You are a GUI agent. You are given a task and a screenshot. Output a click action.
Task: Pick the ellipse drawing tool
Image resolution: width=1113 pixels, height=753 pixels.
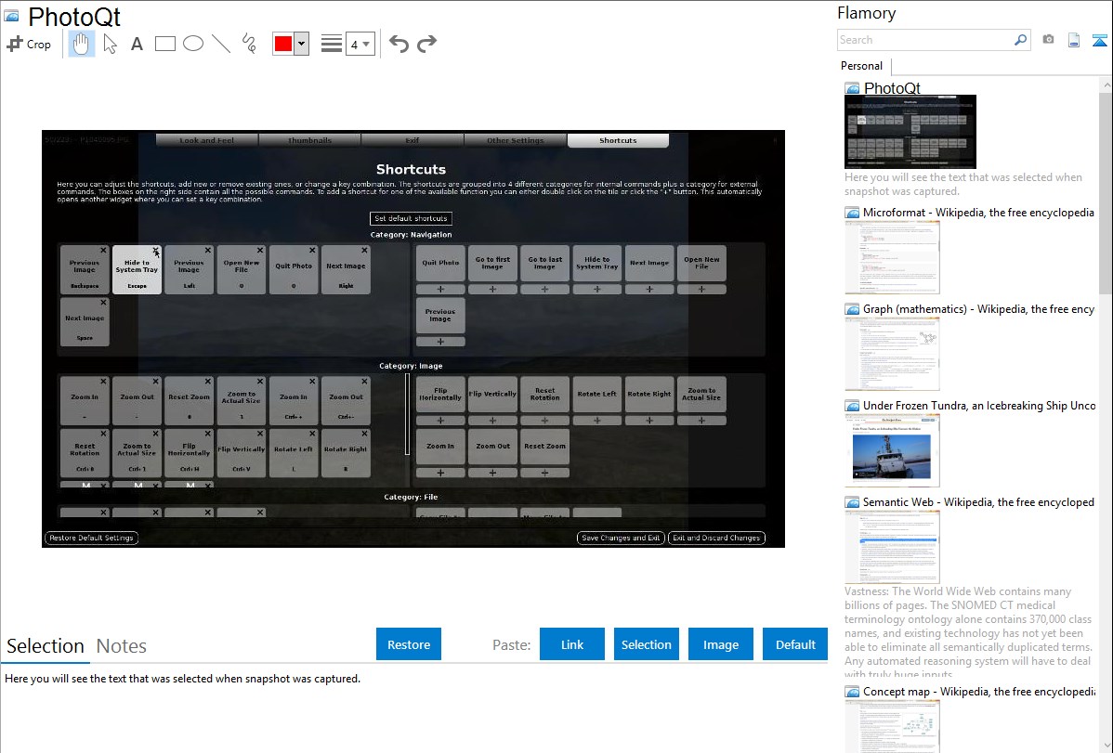pos(193,44)
